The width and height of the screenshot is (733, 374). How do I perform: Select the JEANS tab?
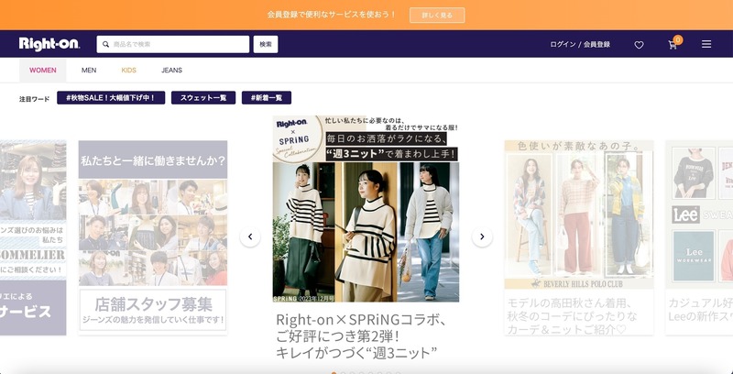(171, 71)
